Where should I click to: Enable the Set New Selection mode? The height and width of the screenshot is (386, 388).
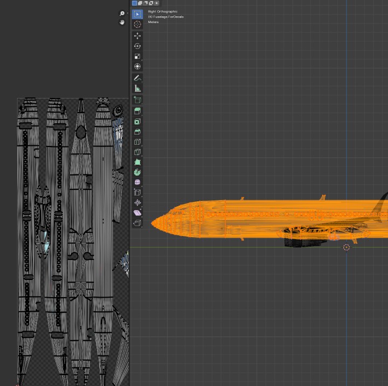(x=135, y=3)
